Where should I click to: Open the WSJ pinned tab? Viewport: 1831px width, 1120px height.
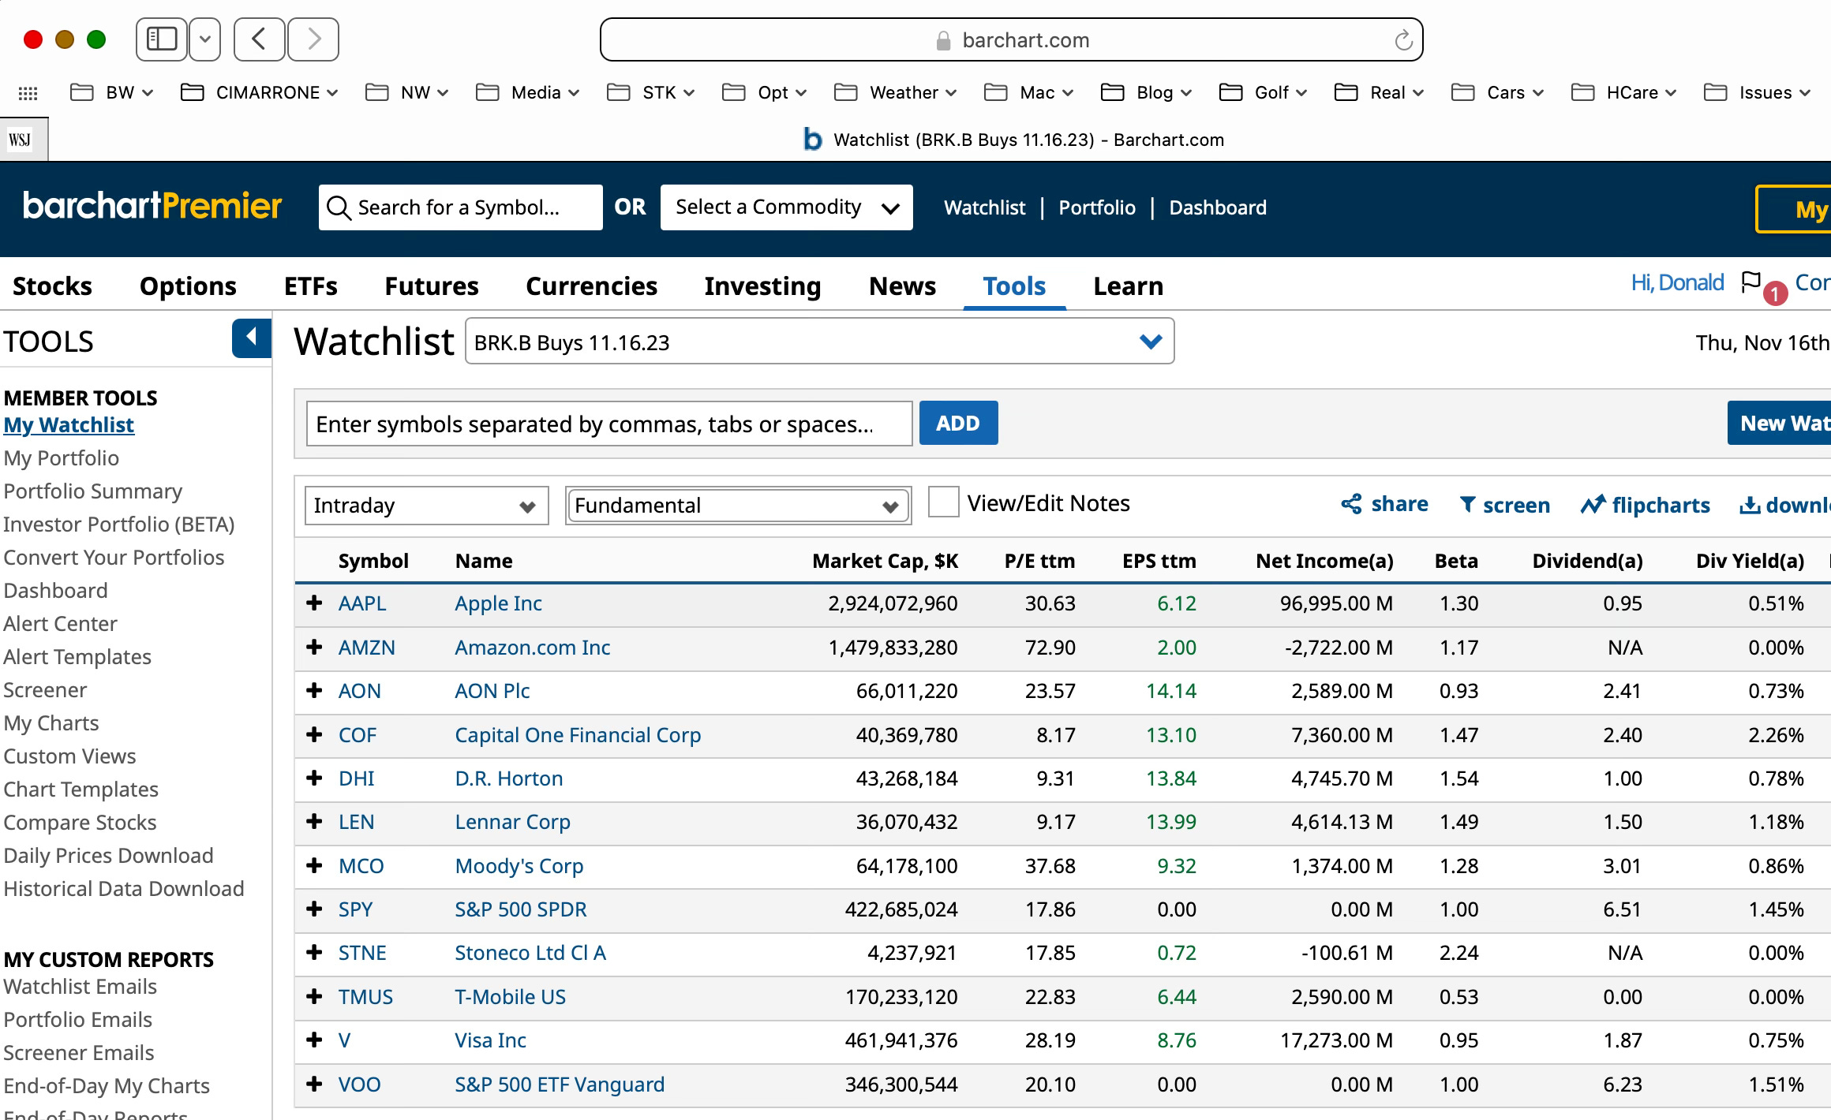click(x=21, y=140)
